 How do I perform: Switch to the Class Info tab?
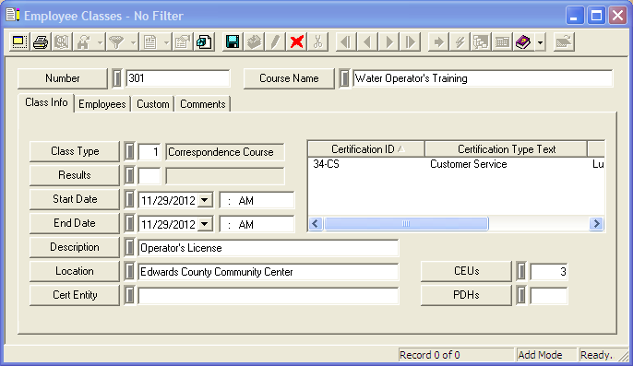pos(46,102)
